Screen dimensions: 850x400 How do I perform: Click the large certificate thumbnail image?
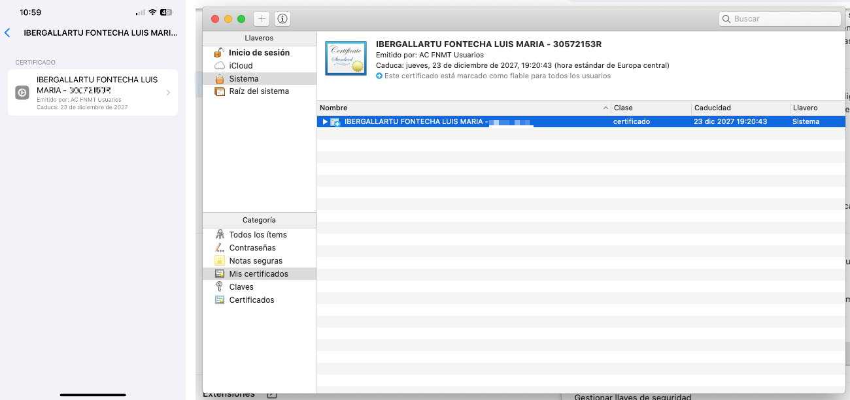tap(346, 58)
